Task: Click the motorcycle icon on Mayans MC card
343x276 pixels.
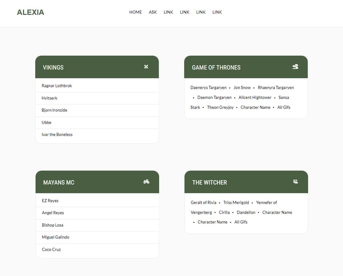Action: pos(146,182)
